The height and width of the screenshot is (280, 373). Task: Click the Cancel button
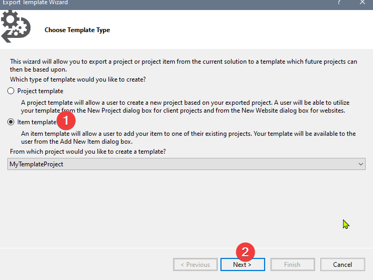point(342,265)
